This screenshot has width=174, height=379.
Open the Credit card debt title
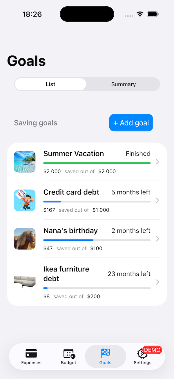71,192
